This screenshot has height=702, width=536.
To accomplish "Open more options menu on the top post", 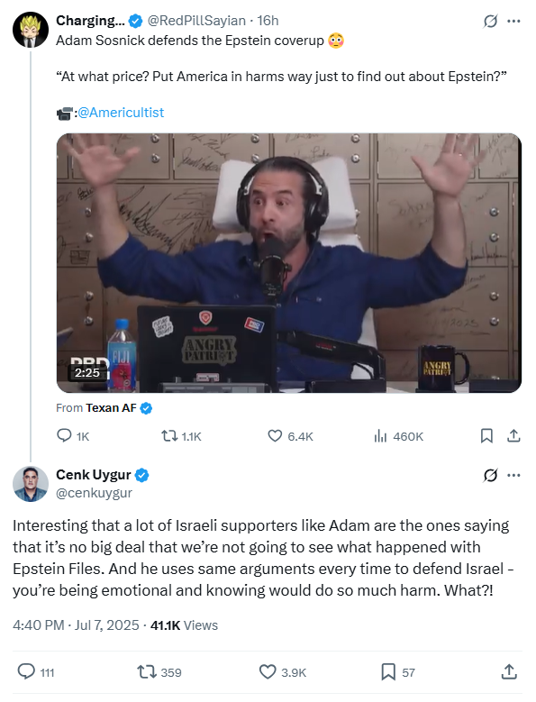I will coord(513,21).
